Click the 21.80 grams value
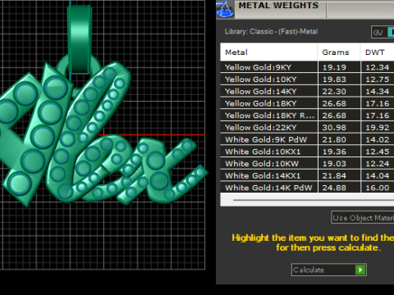Image resolution: width=394 pixels, height=295 pixels. [x=334, y=139]
